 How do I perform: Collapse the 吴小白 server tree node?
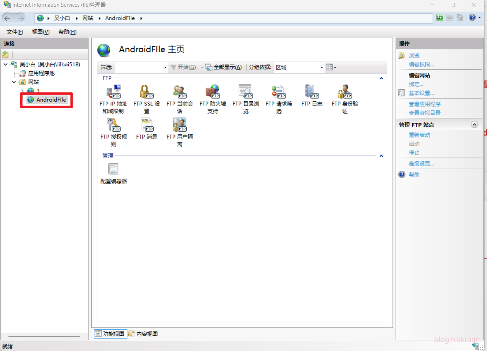(5, 64)
